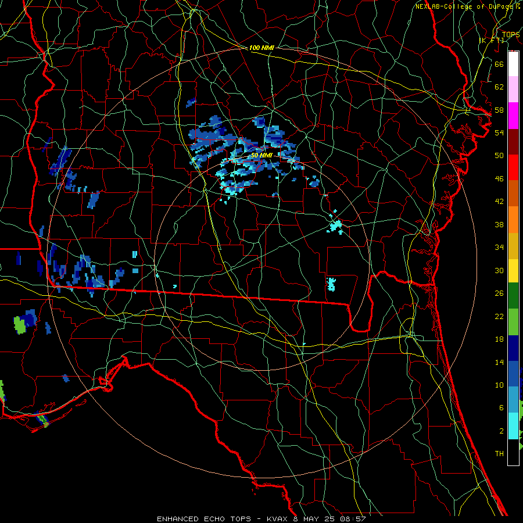
Task: Click the dark orange 46 kft swatch
Action: (x=513, y=194)
